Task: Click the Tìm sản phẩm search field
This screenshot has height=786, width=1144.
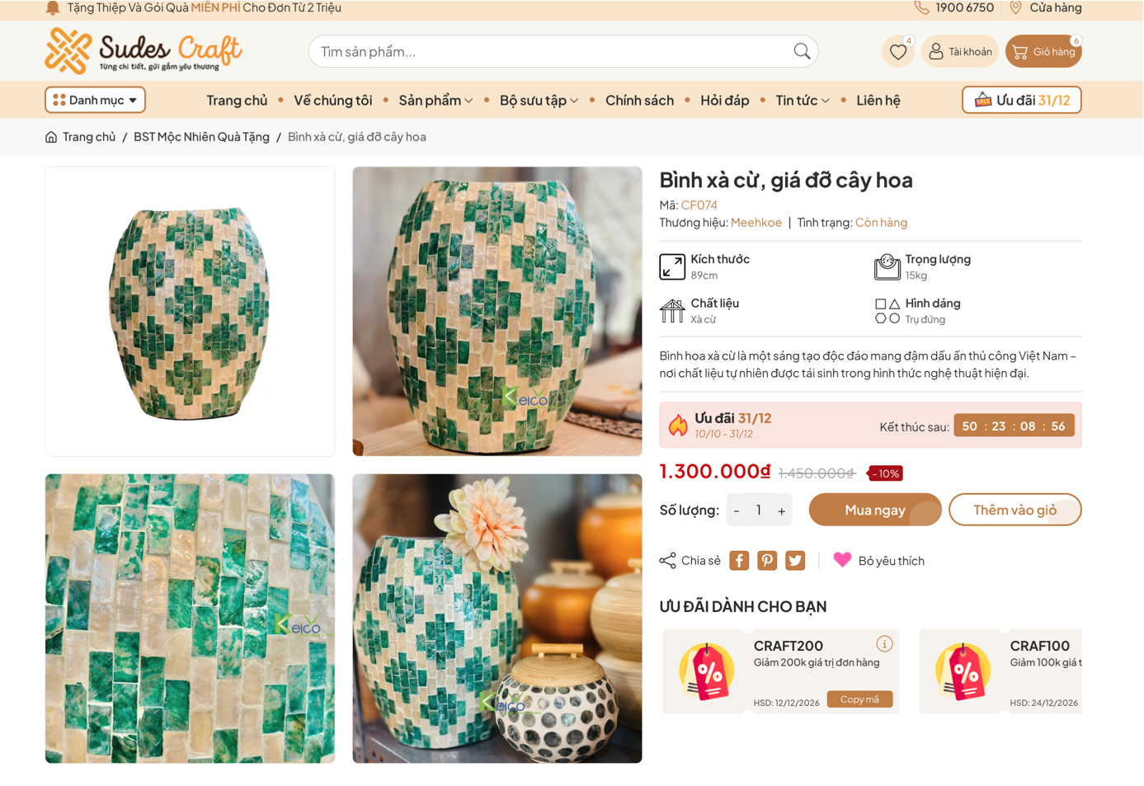Action: pyautogui.click(x=544, y=52)
